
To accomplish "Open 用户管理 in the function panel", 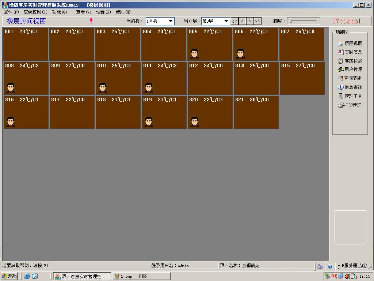I will pyautogui.click(x=350, y=70).
